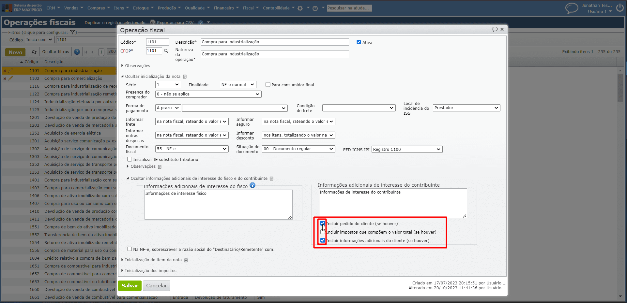Open the Estoque menu
This screenshot has width=627, height=303.
tap(144, 8)
